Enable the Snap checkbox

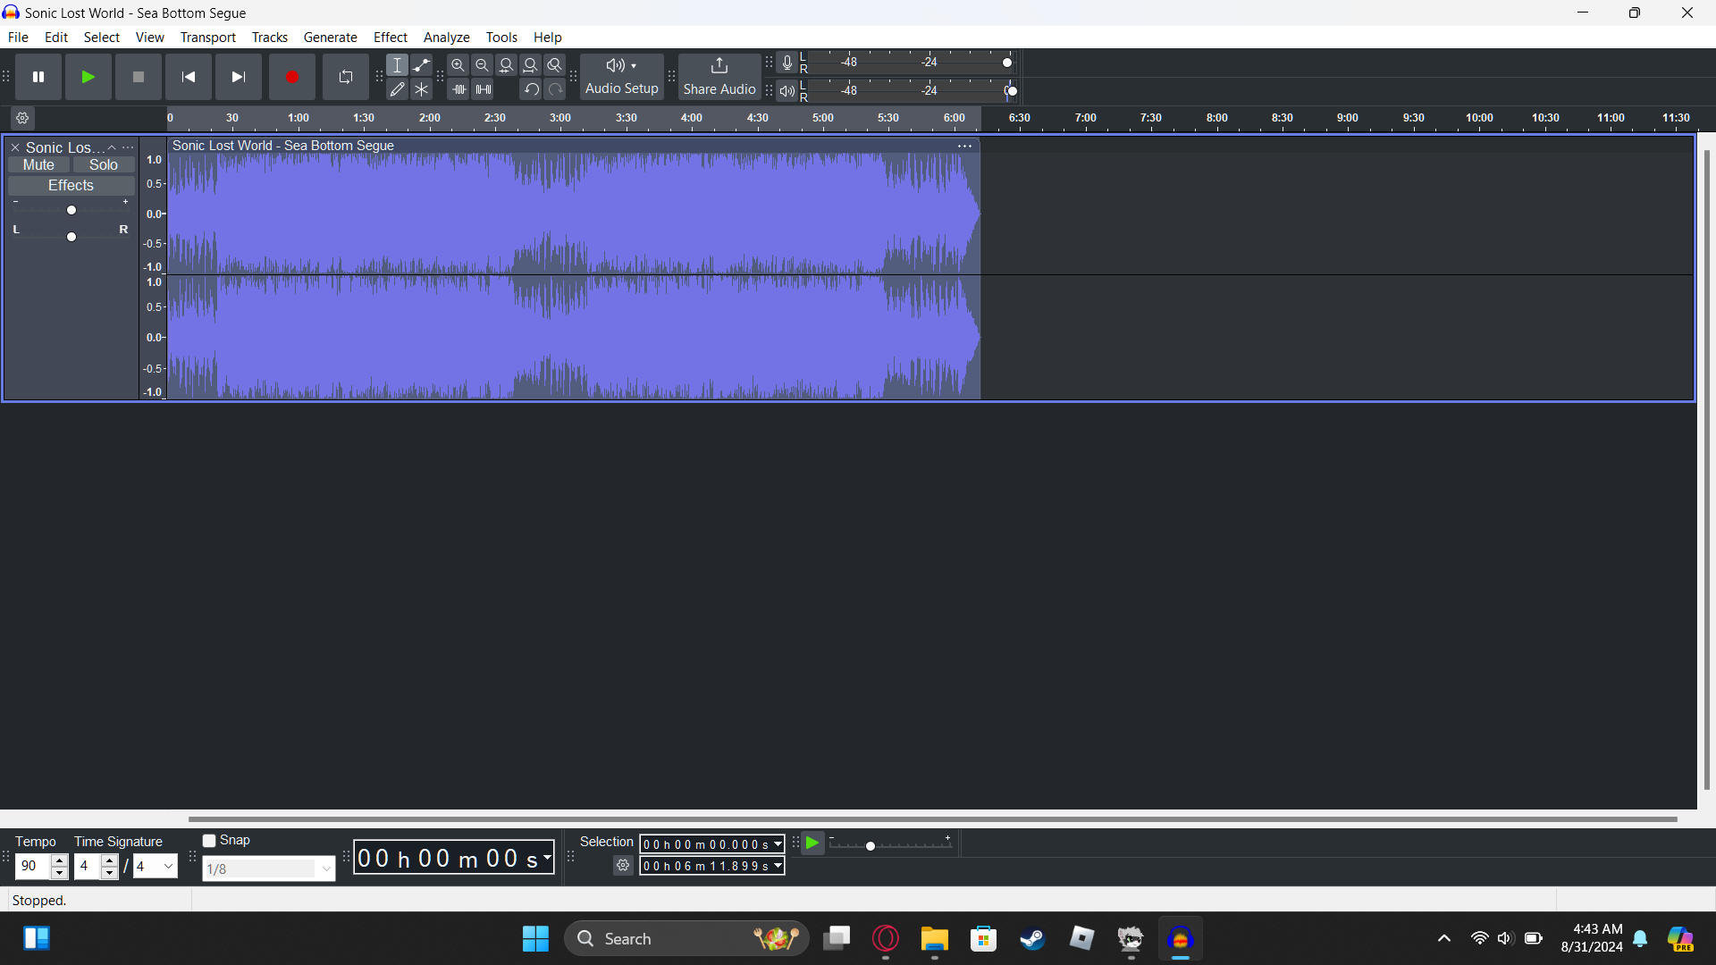(x=209, y=841)
